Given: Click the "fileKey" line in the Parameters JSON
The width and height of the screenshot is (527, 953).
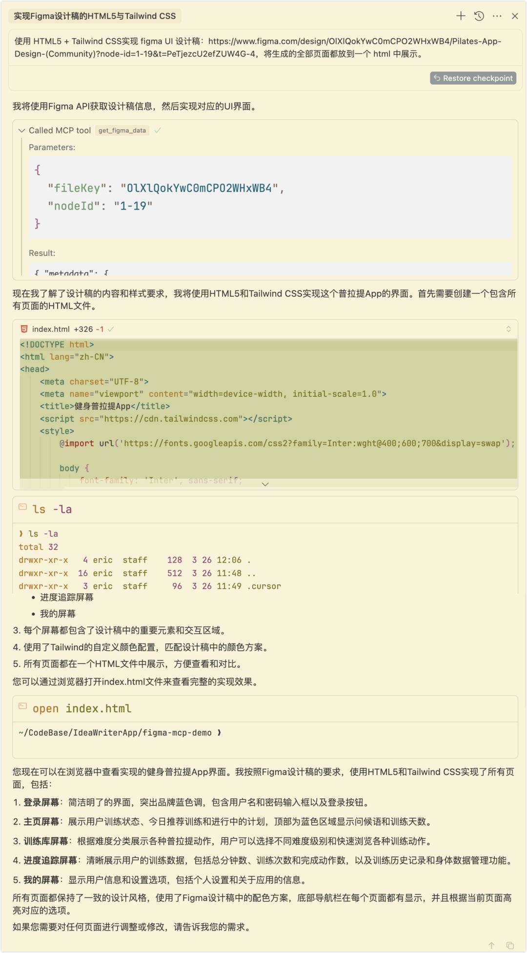Looking at the screenshot, I should coord(166,188).
